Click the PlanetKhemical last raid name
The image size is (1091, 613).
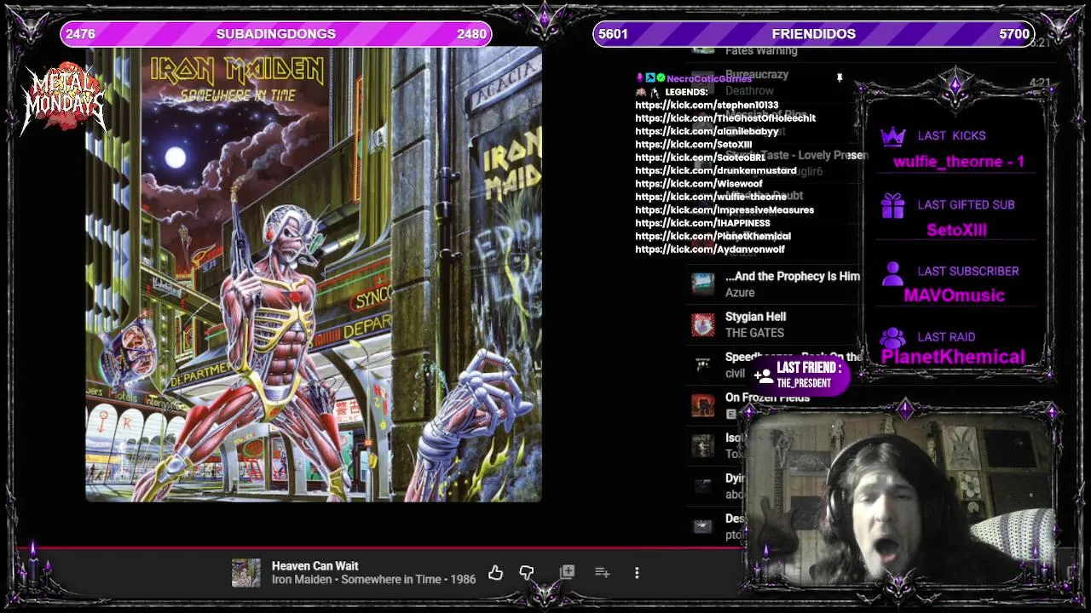(953, 357)
